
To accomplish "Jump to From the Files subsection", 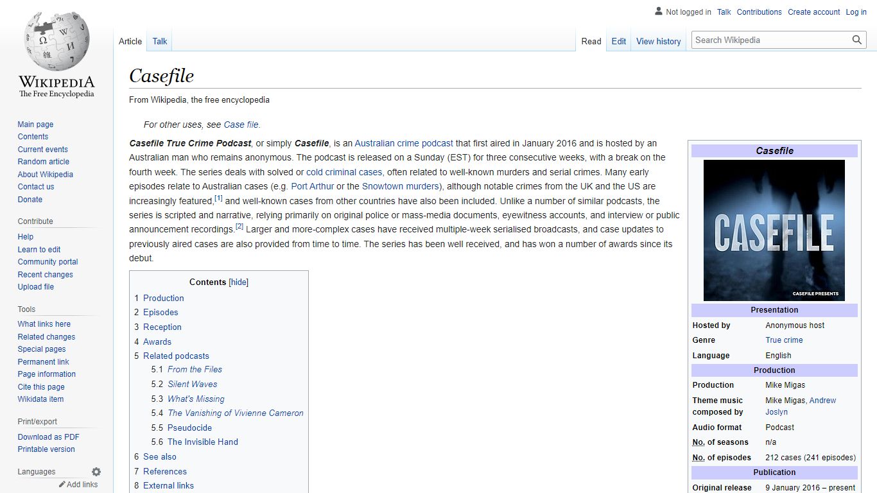I will point(195,369).
